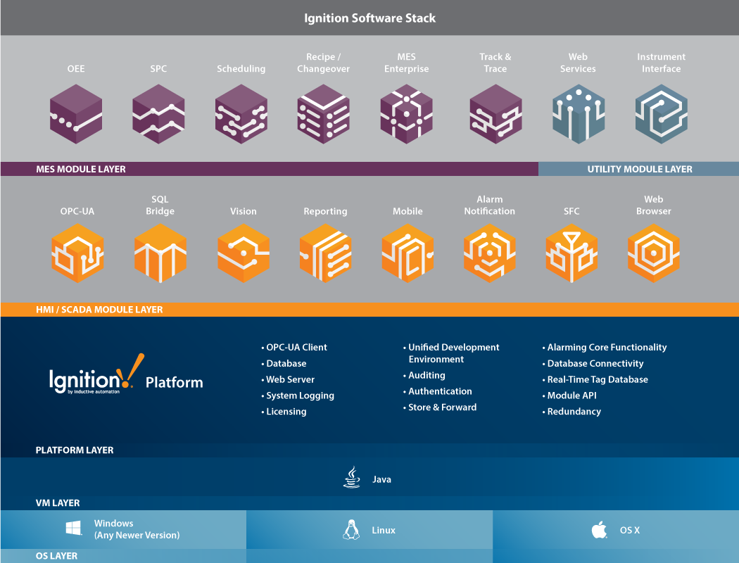Image resolution: width=739 pixels, height=563 pixels.
Task: Select the Instrument Interface module icon
Action: 661,114
